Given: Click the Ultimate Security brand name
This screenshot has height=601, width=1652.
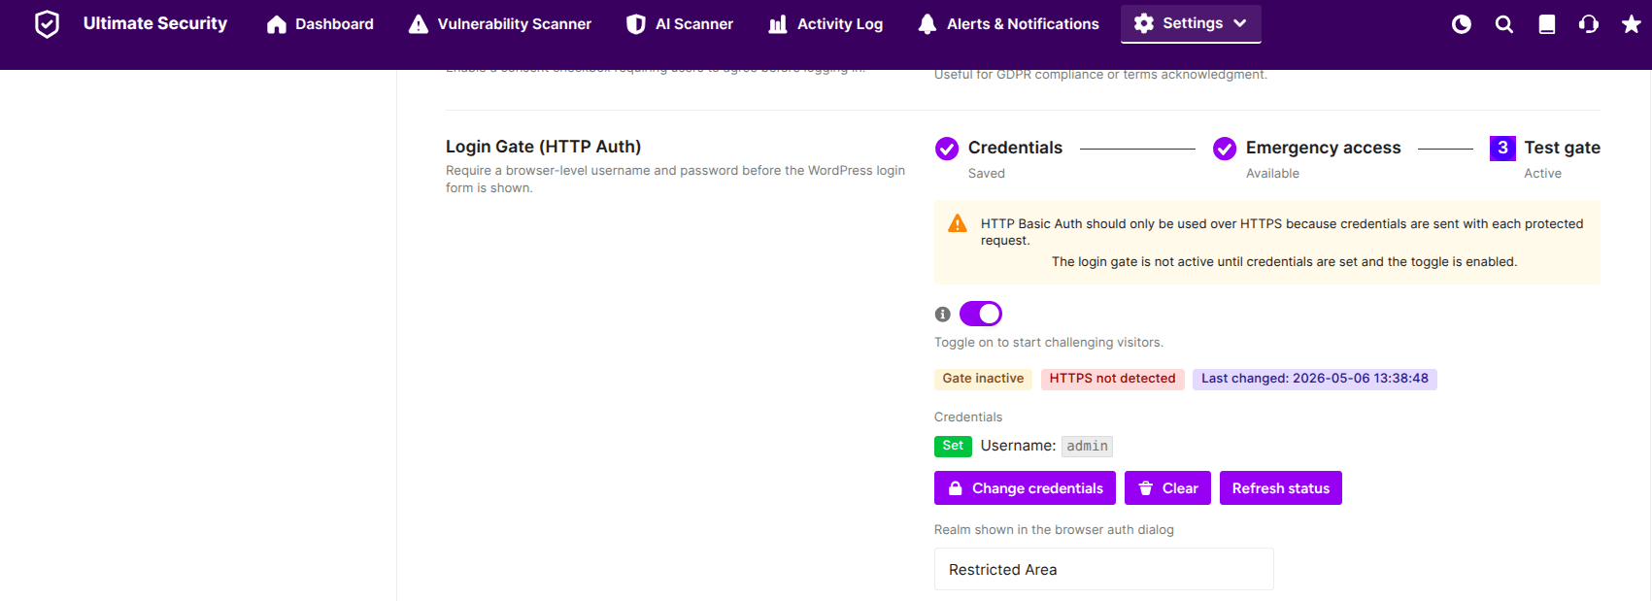Looking at the screenshot, I should [x=155, y=23].
